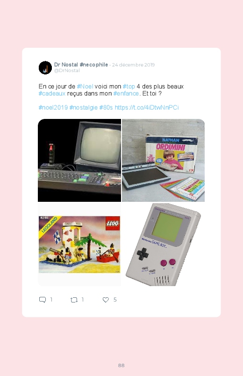Open the LEGO Legoland pirate set image
Viewport: 243px width, 376px height.
[x=79, y=244]
